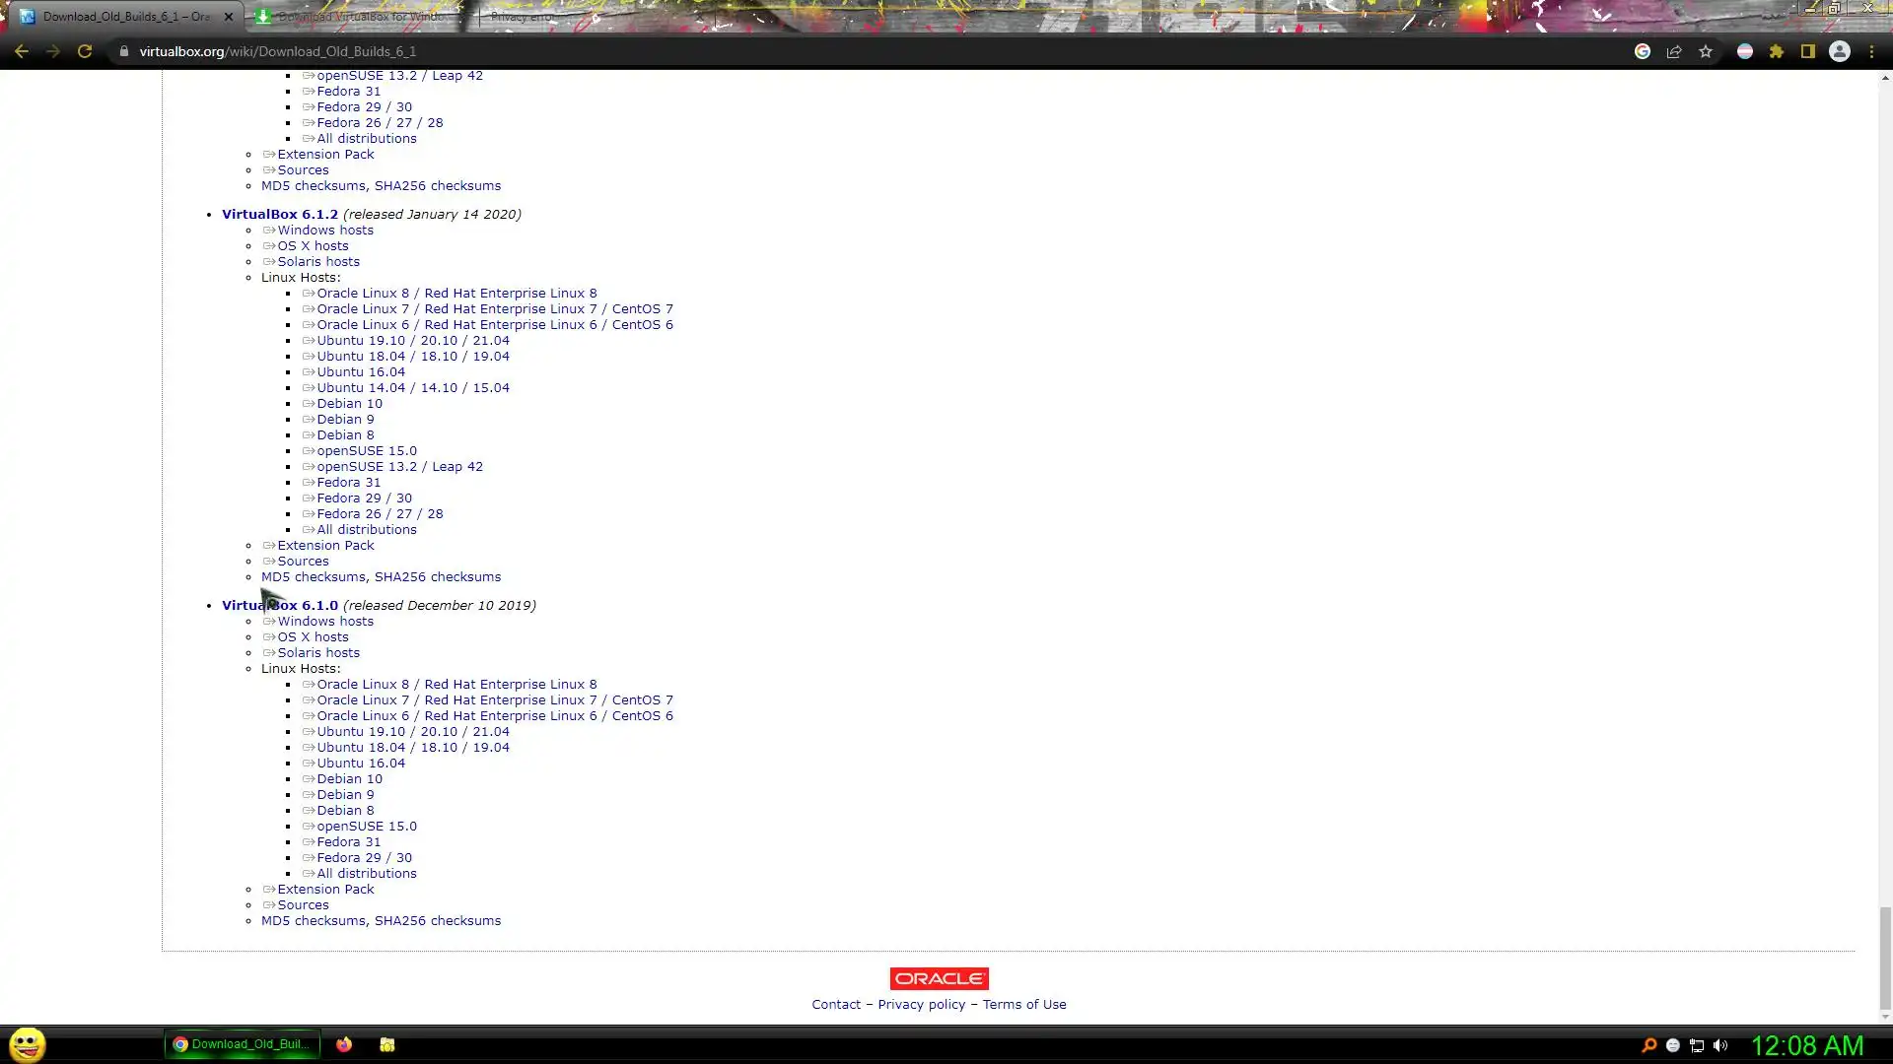Screen dimensions: 1893x1064
Task: Click the Google icon in the address bar
Action: (1643, 51)
